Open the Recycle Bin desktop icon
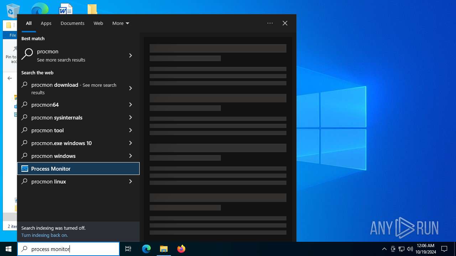Screen dimensions: 456x256 pyautogui.click(x=13, y=10)
